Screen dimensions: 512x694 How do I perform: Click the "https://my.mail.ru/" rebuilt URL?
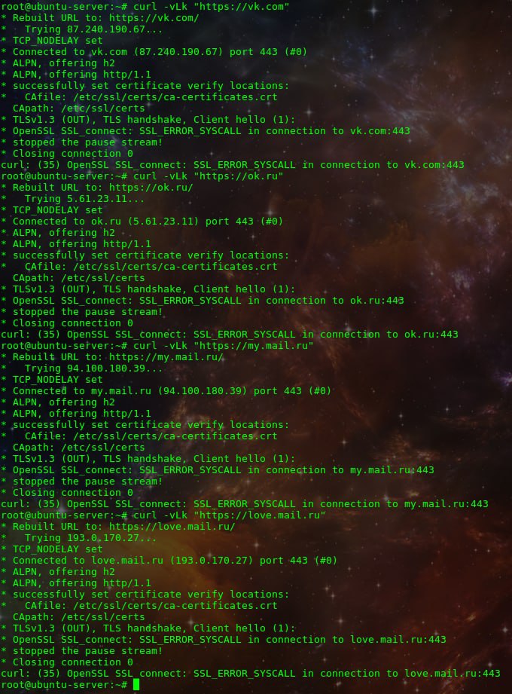tap(166, 357)
